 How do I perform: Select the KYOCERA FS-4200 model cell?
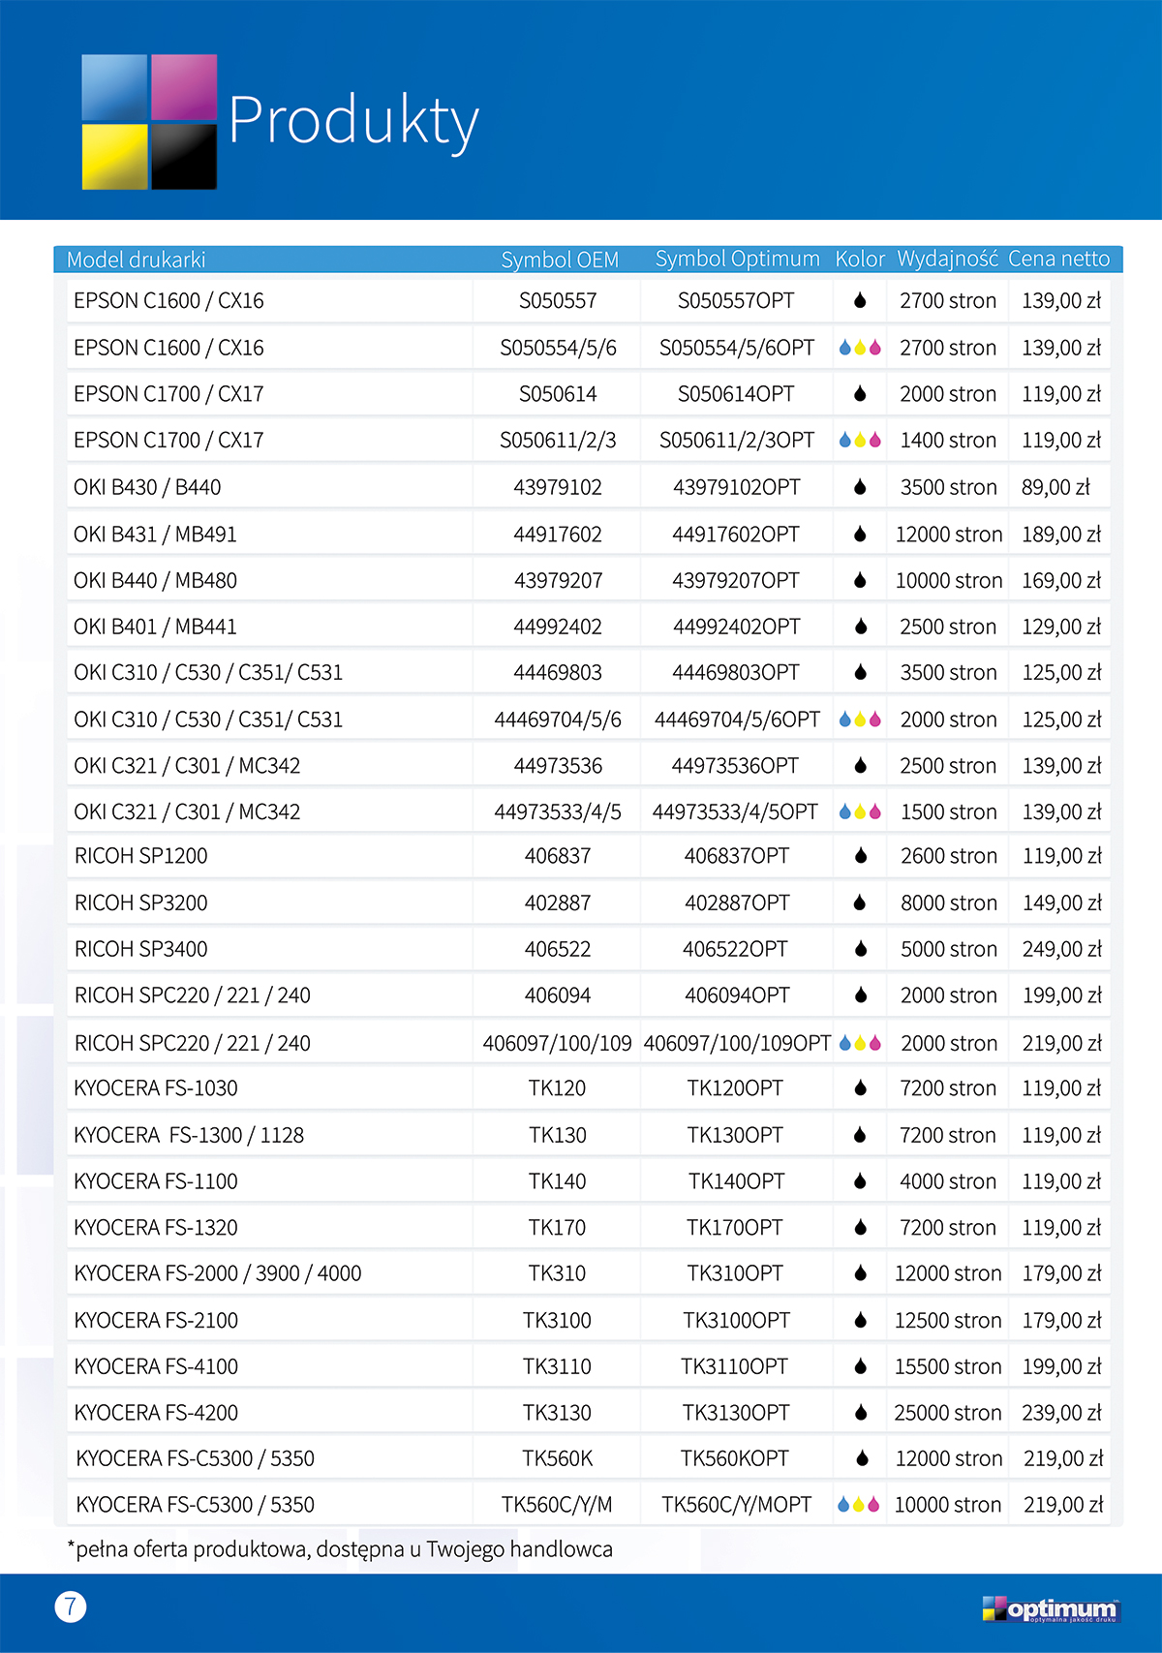[x=269, y=1413]
